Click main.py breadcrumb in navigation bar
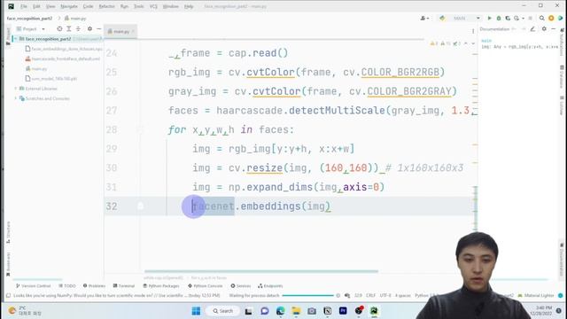This screenshot has width=567, height=319. (75, 18)
